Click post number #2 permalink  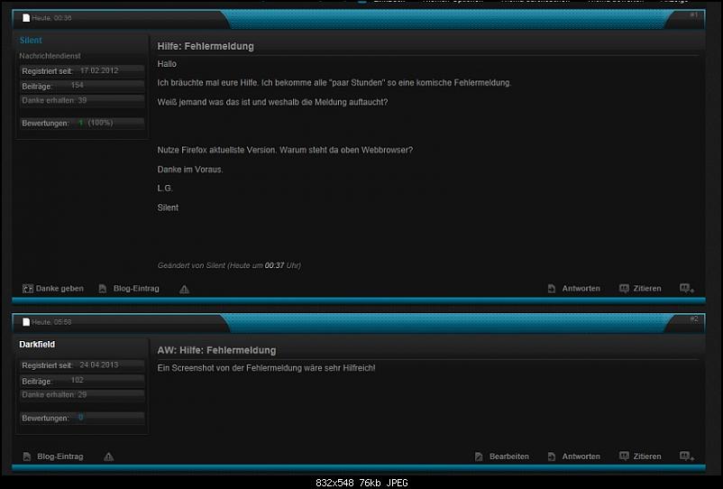(693, 318)
